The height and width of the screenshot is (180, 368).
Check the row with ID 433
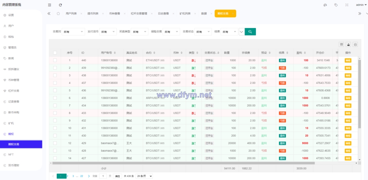pyautogui.click(x=55, y=113)
